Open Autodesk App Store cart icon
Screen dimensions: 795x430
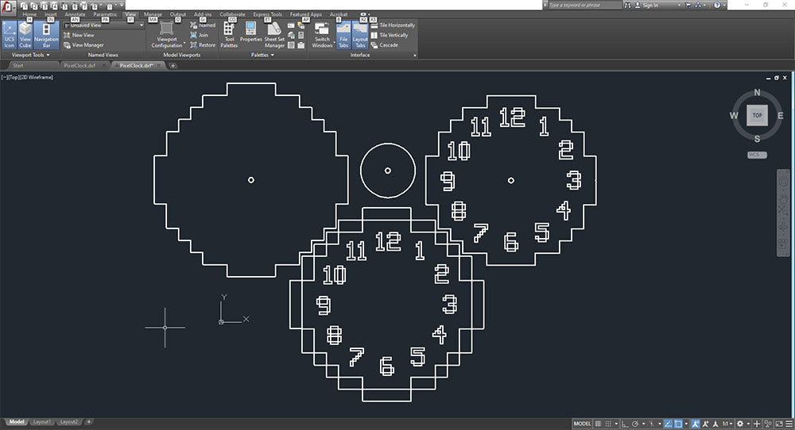[x=688, y=5]
